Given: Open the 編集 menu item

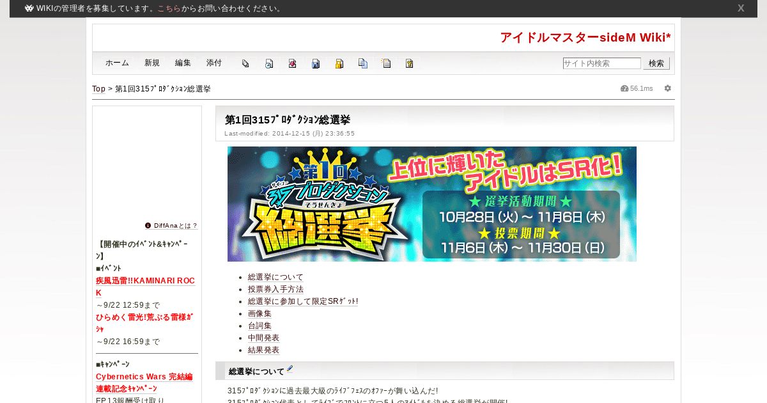Looking at the screenshot, I should (183, 63).
